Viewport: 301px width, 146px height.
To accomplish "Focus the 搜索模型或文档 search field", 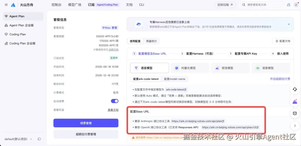I will click(x=262, y=5).
